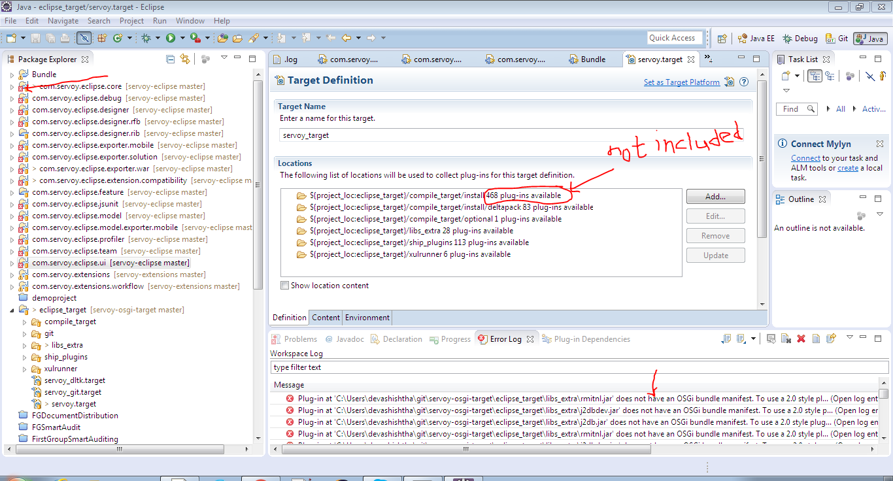893x481 pixels.
Task: Switch to the Content tab
Action: pos(326,318)
